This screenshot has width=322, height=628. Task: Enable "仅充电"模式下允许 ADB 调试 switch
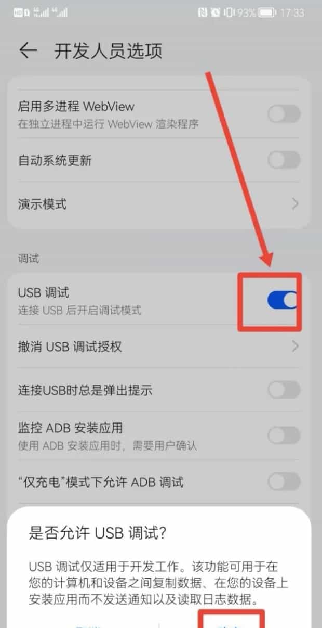284,482
